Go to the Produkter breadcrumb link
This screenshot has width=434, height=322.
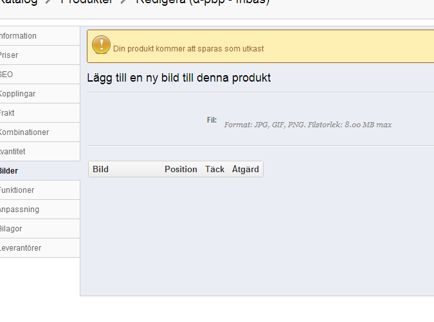86,2
